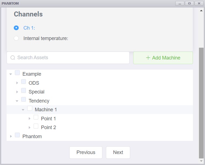Collapse the Tendency tree node
Screen dimensions: 205x165
pos(17,101)
